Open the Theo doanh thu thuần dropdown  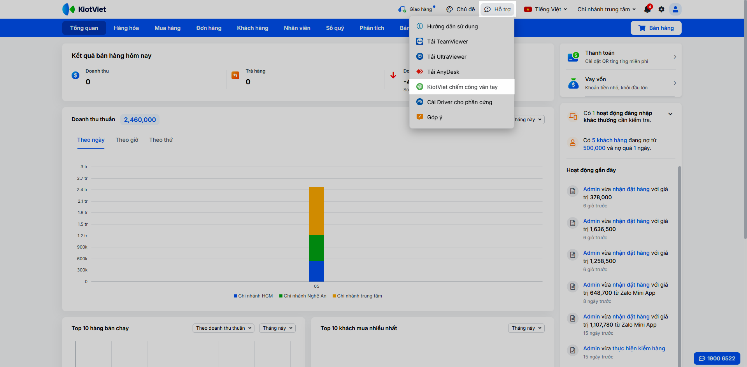pyautogui.click(x=223, y=328)
